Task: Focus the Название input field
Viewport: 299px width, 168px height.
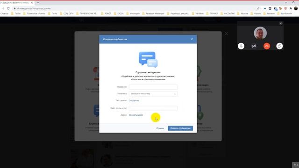Action: point(153,87)
